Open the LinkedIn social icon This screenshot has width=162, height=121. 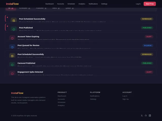[x=150, y=115]
